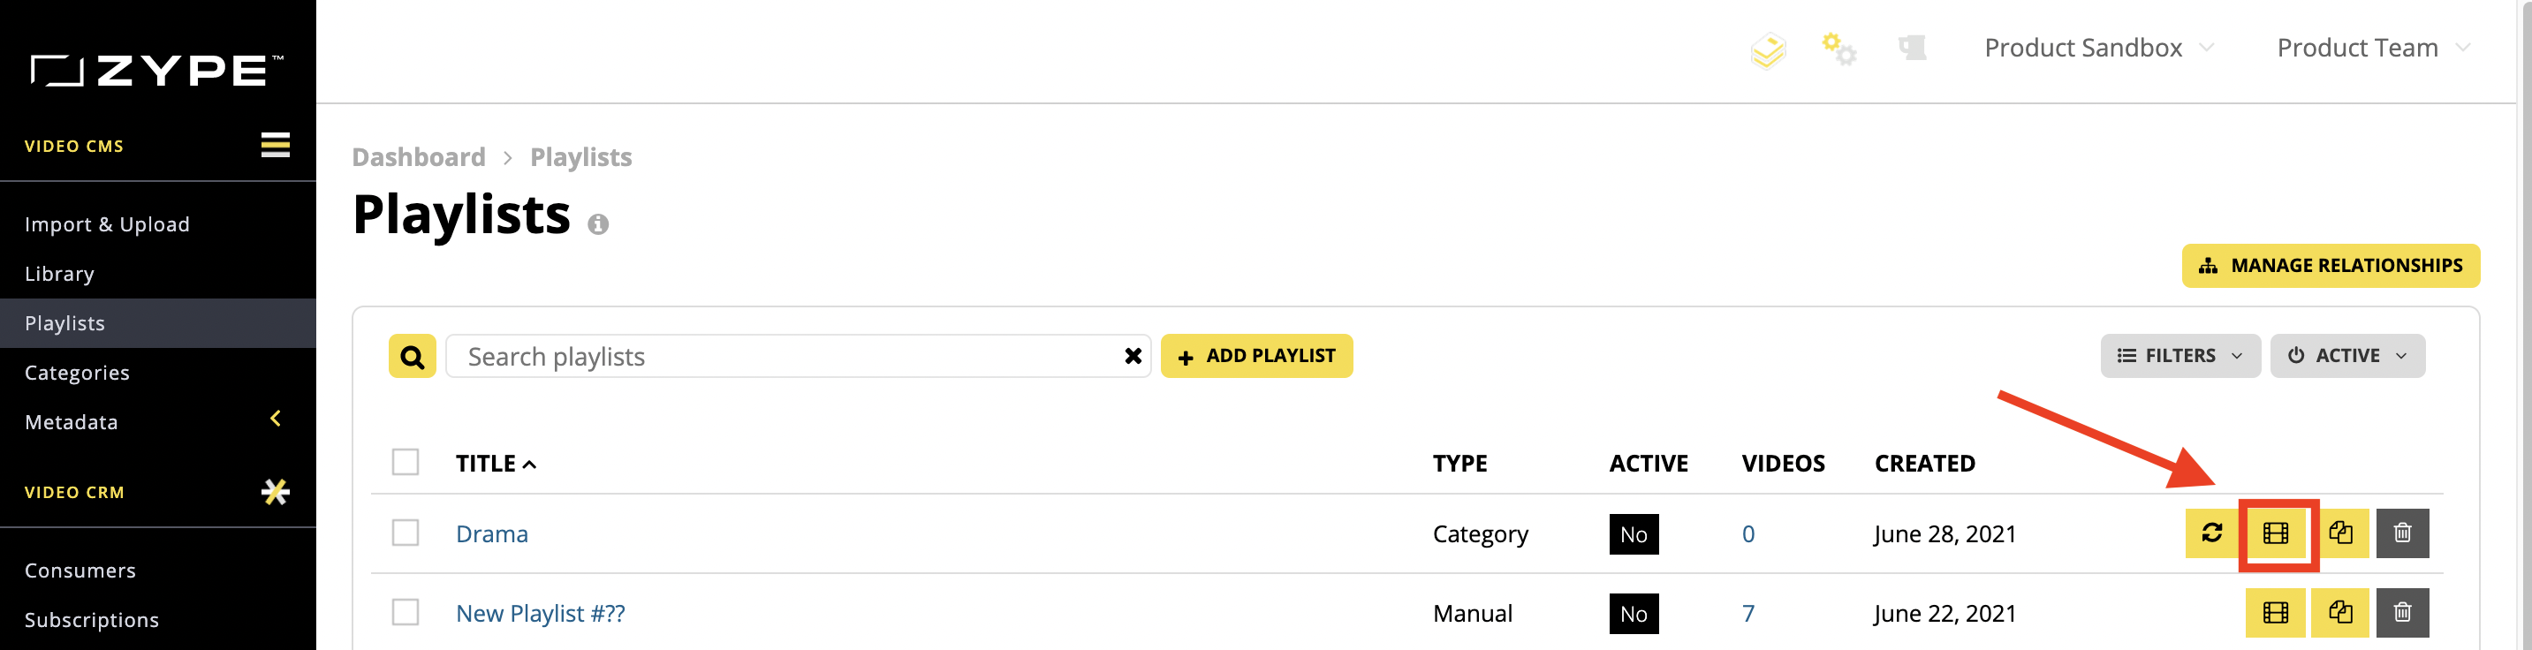Check the select-all checkbox in table header

[x=405, y=462]
